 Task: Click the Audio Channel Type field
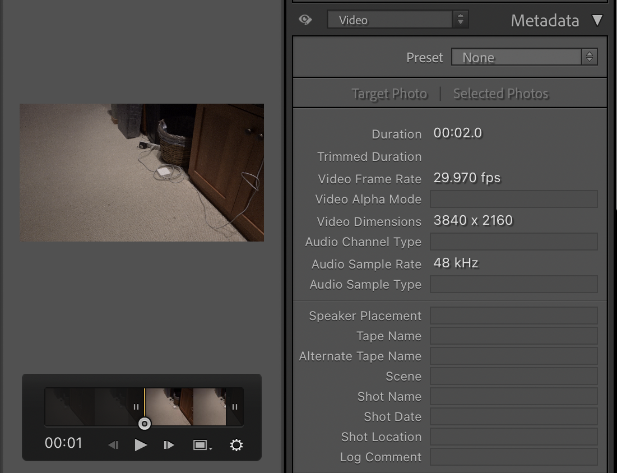(513, 241)
